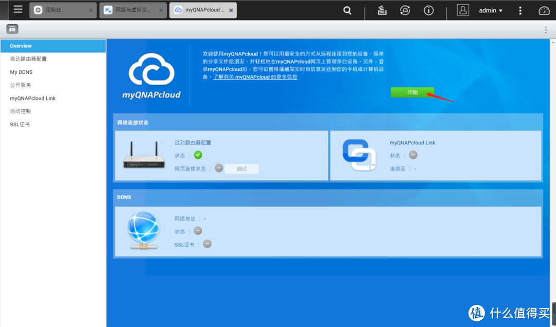Click the 连接至 label
Viewport: 556px width, 327px height.
(x=398, y=169)
